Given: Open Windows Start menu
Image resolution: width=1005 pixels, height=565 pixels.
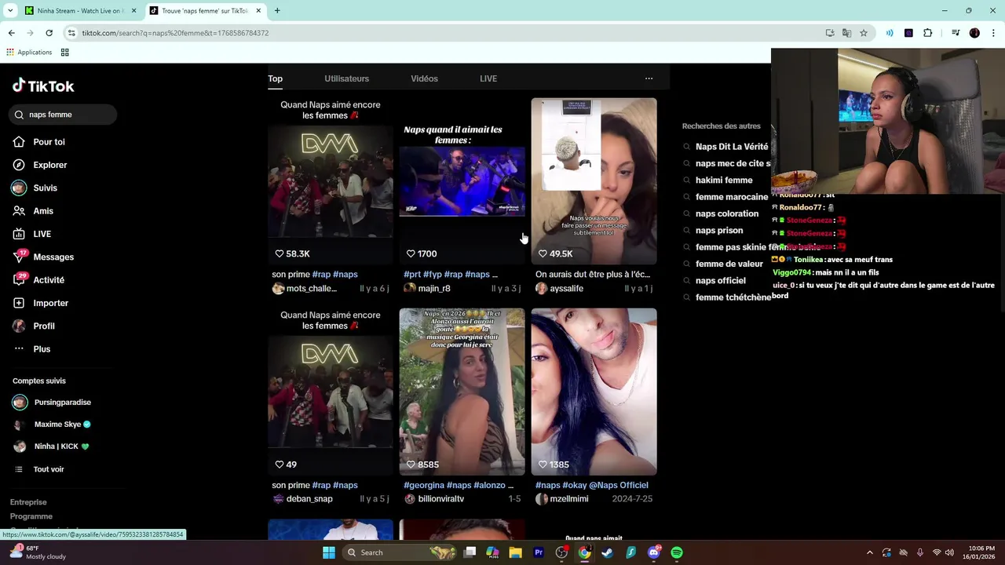Looking at the screenshot, I should click(329, 552).
